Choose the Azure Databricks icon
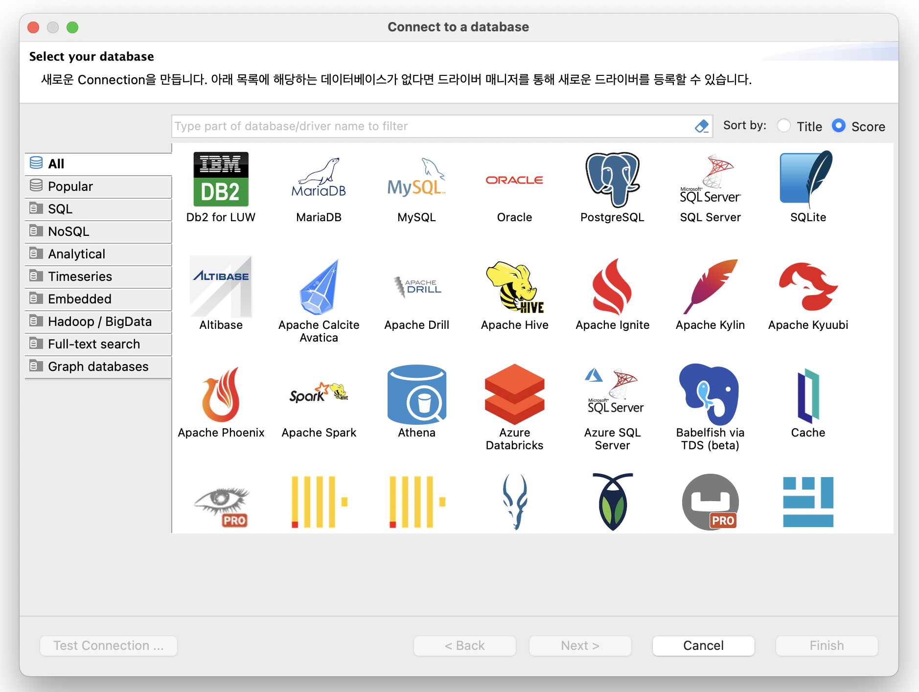 514,394
